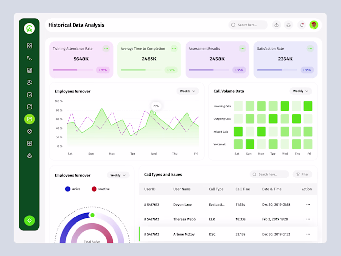Toggle the Active legend item
Screen dimensions: 341x256
point(73,189)
